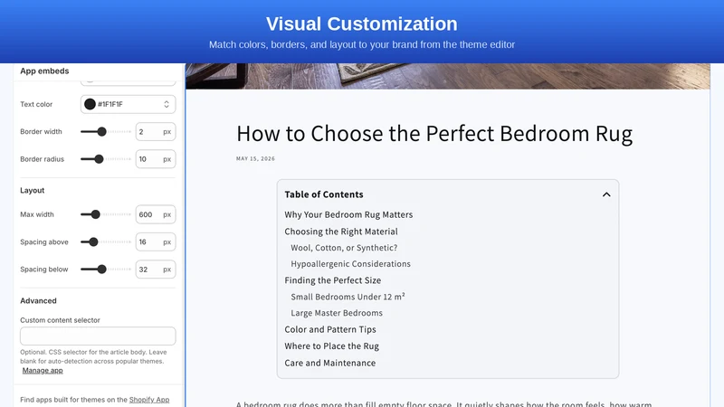Image resolution: width=724 pixels, height=407 pixels.
Task: Click the Border radius slider handle
Action: (99, 159)
